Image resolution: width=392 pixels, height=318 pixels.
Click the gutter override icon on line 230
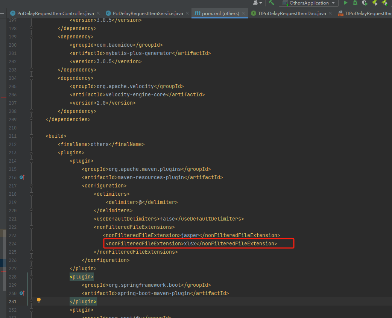pyautogui.click(x=22, y=293)
